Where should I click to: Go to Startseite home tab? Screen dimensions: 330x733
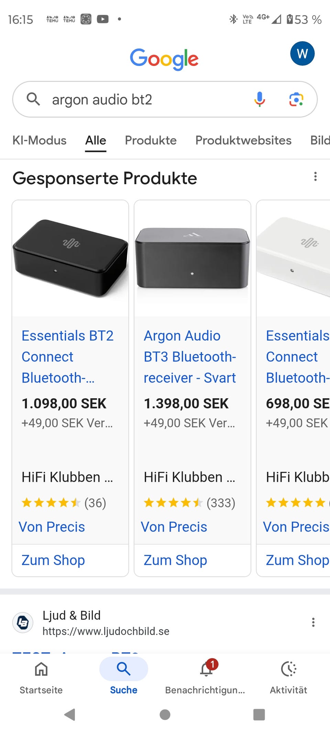pos(41,675)
